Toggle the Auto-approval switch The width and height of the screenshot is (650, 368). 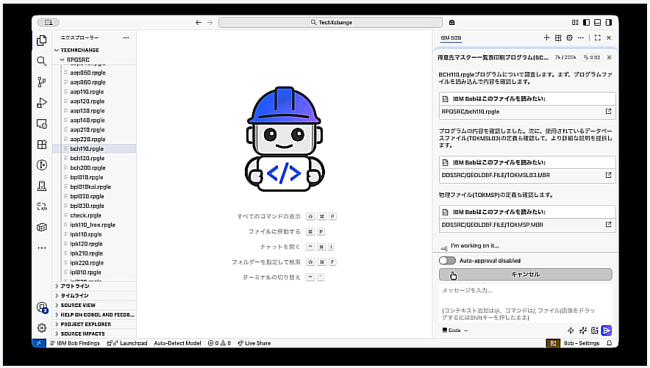tap(447, 260)
